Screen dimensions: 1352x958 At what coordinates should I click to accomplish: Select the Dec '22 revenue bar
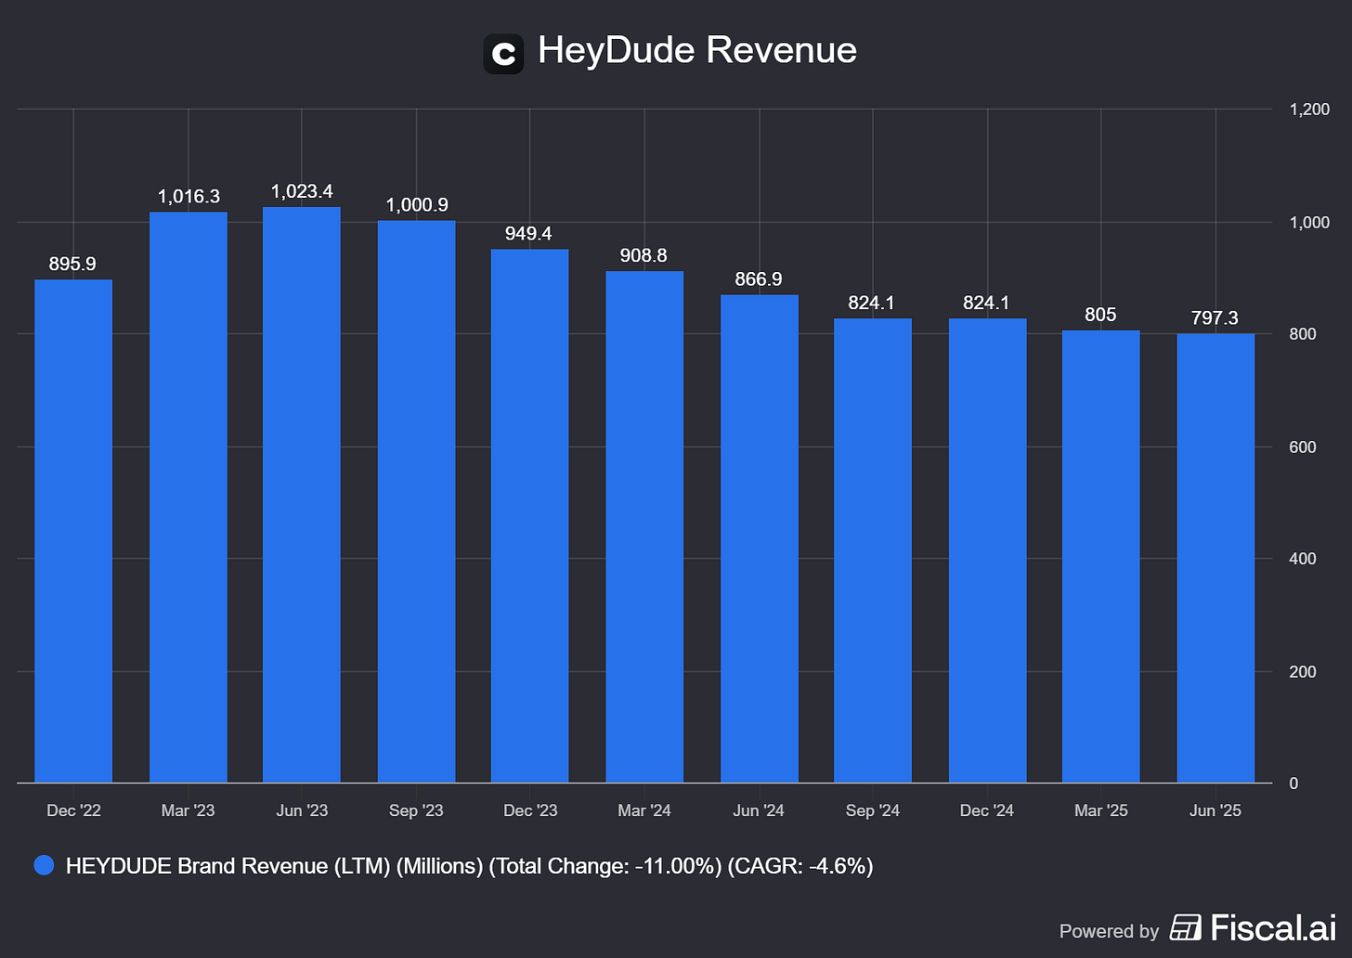(x=73, y=529)
